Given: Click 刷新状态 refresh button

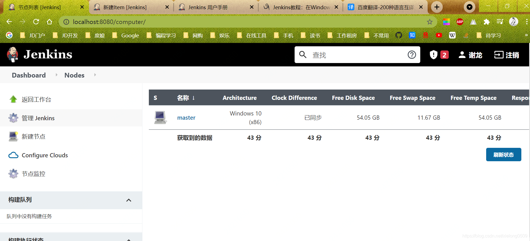Looking at the screenshot, I should [503, 155].
